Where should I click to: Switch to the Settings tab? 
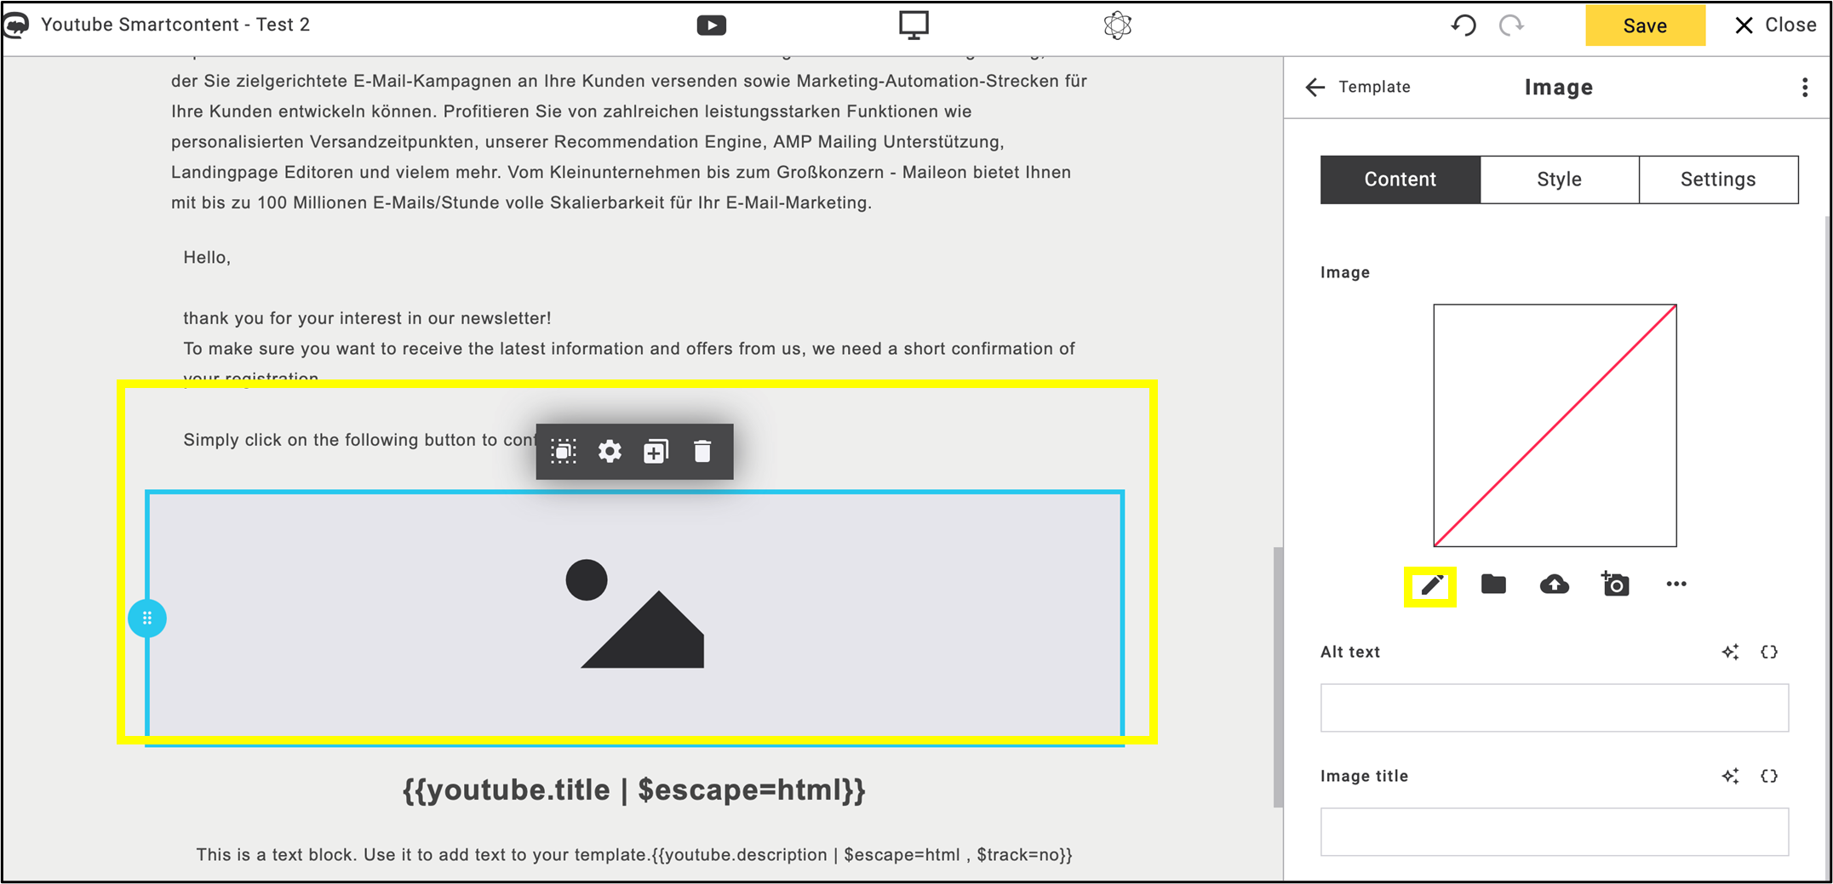coord(1718,180)
